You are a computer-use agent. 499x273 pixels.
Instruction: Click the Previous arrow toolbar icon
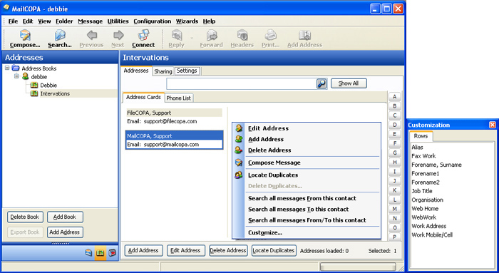tap(92, 35)
